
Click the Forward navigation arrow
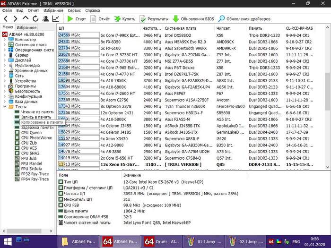coord(15,19)
